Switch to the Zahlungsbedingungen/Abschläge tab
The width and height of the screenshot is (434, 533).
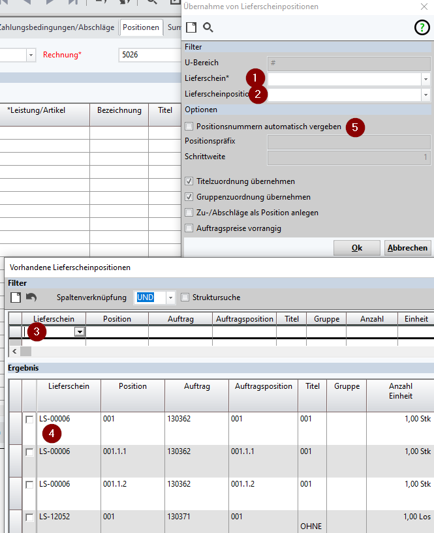click(57, 27)
